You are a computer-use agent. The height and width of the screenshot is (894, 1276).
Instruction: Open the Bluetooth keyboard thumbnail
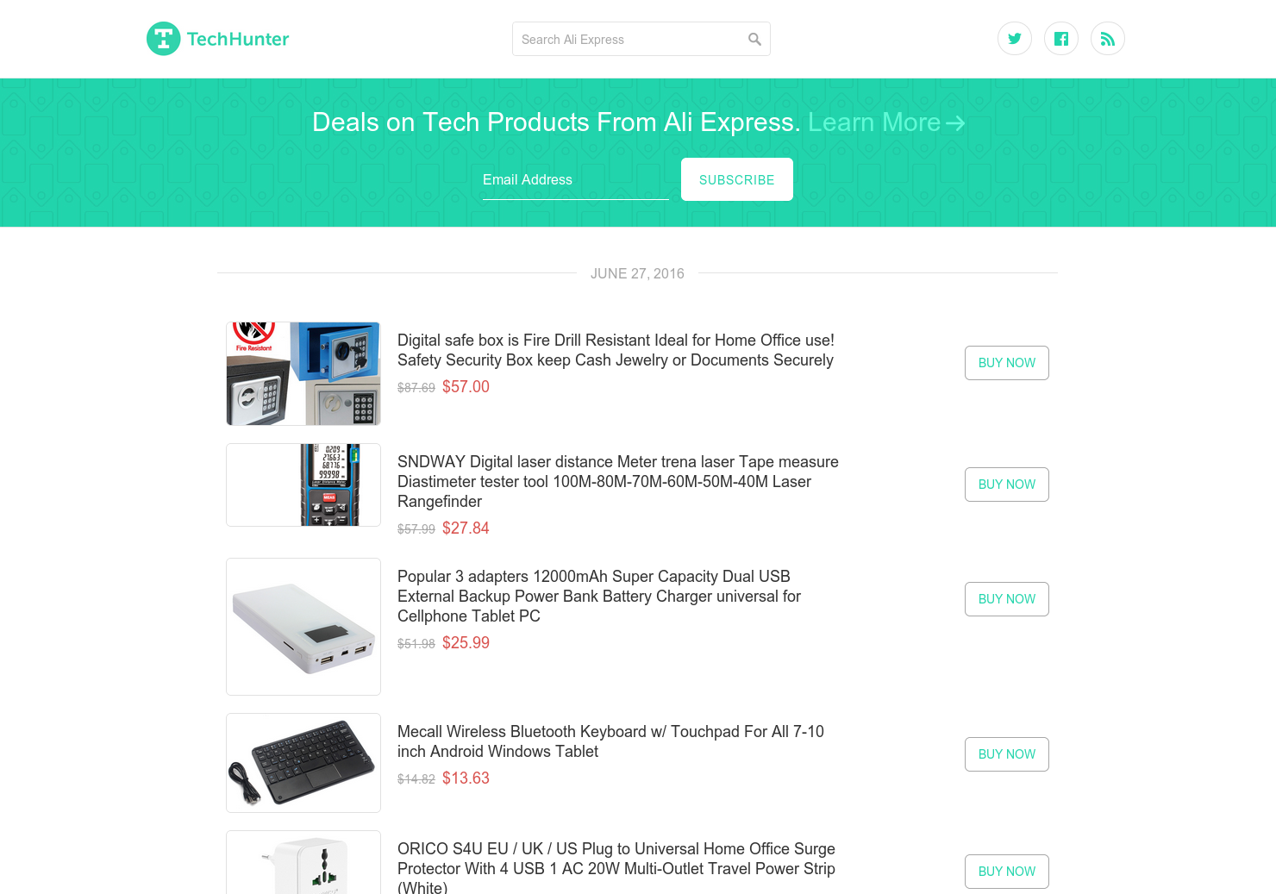click(303, 763)
